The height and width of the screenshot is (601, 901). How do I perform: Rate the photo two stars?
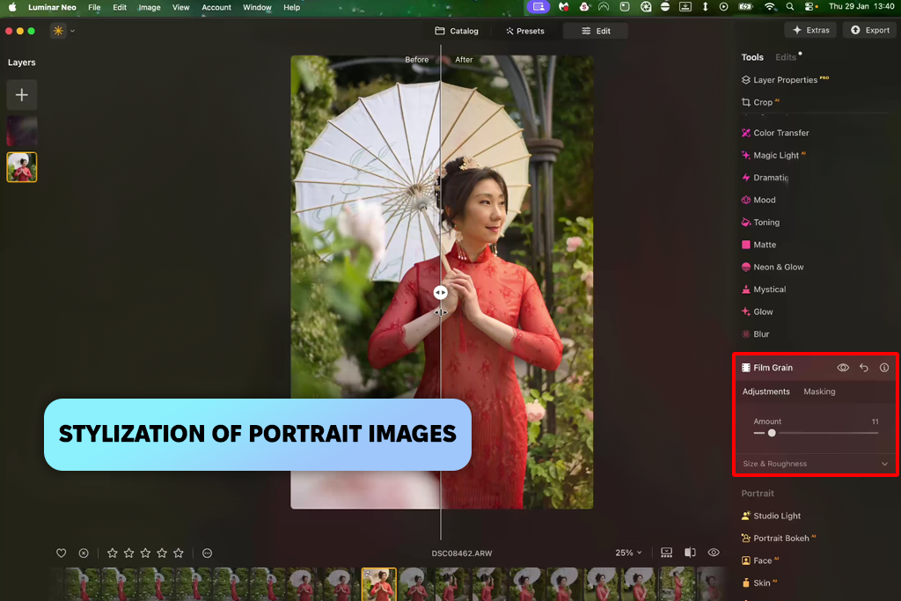pos(128,553)
